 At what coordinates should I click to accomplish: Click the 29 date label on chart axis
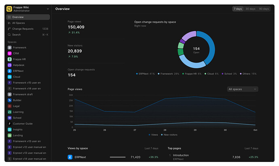pyautogui.click(x=195, y=130)
